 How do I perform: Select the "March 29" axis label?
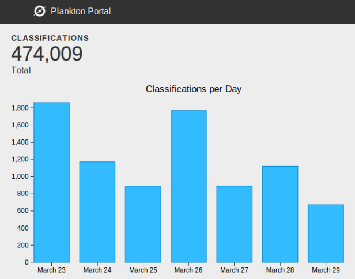point(326,270)
